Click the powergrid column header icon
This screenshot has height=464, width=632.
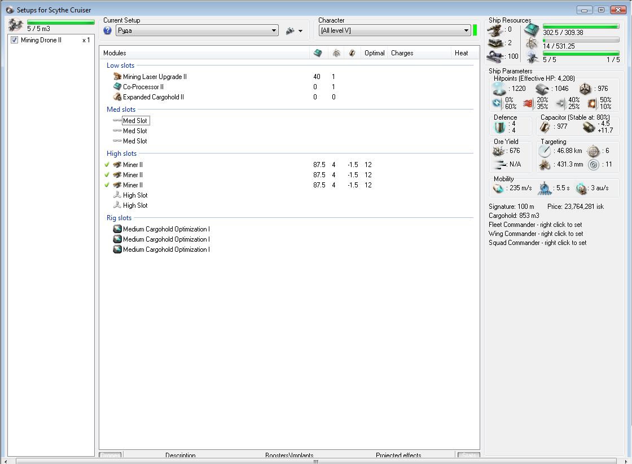click(336, 53)
